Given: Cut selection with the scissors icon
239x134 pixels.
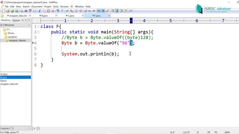Looking at the screenshot, I should click(x=40, y=11).
